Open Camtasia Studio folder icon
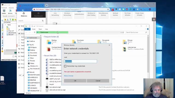 coord(49,49)
